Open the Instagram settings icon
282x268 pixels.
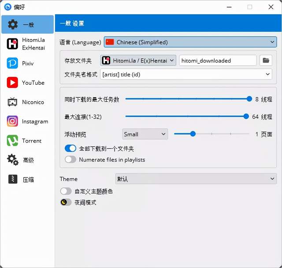tap(12, 121)
